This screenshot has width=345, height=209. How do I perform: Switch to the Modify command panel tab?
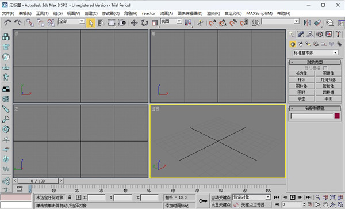tap(301, 34)
